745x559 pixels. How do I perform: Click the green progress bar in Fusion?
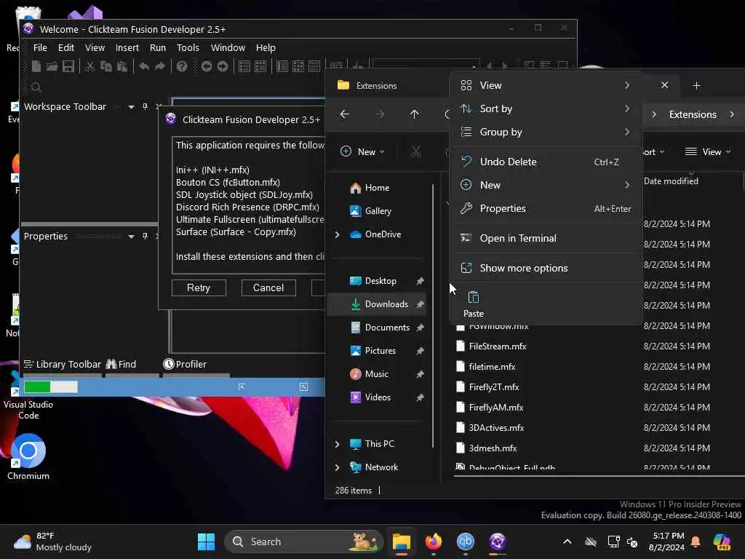coord(51,387)
